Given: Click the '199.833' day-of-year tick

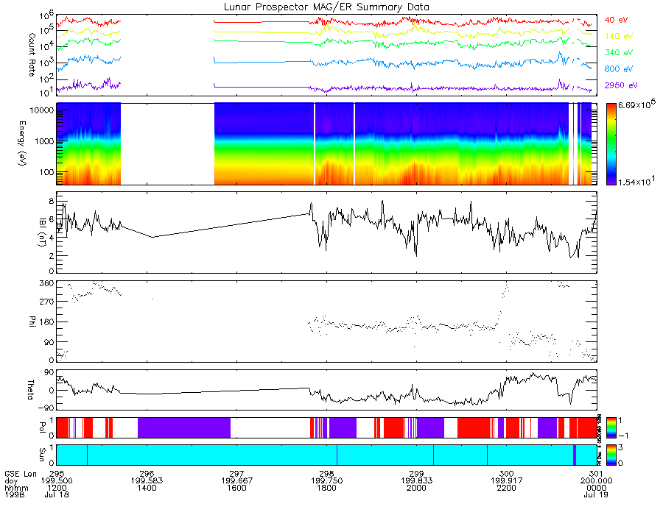Looking at the screenshot, I should [x=416, y=481].
